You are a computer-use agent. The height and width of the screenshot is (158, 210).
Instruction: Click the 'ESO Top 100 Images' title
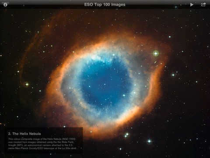(x=105, y=4)
